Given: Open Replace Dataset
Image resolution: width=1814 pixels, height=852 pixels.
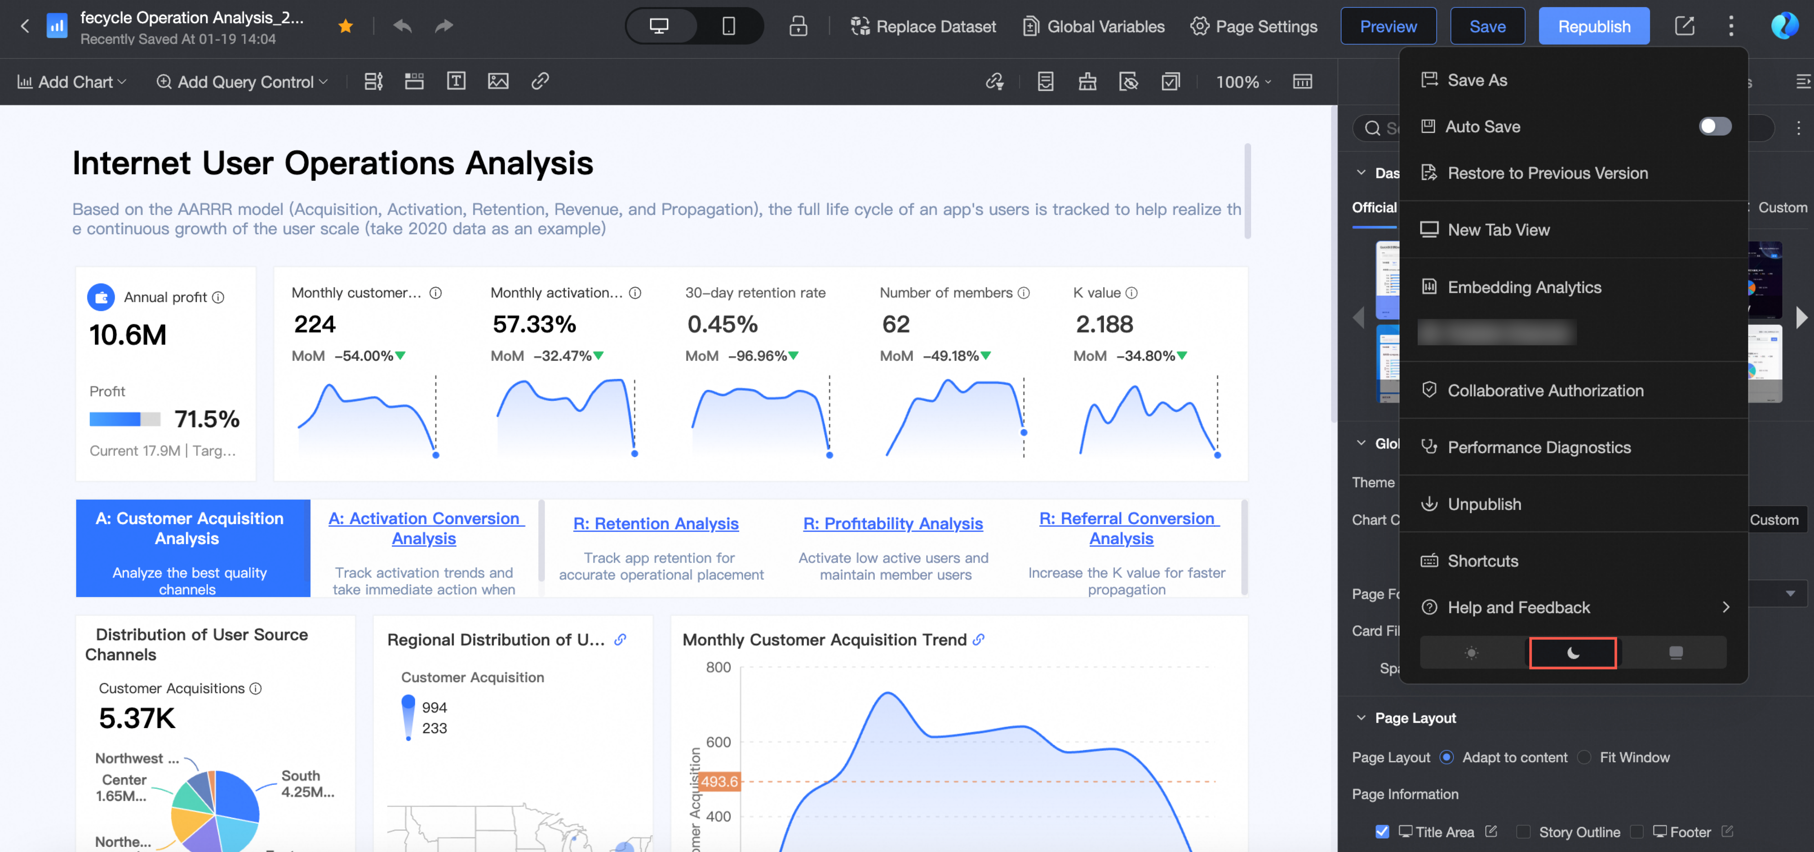Looking at the screenshot, I should pos(923,26).
